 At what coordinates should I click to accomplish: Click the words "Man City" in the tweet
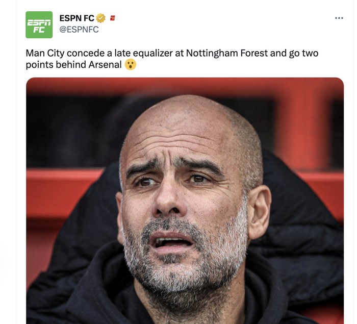pos(43,53)
